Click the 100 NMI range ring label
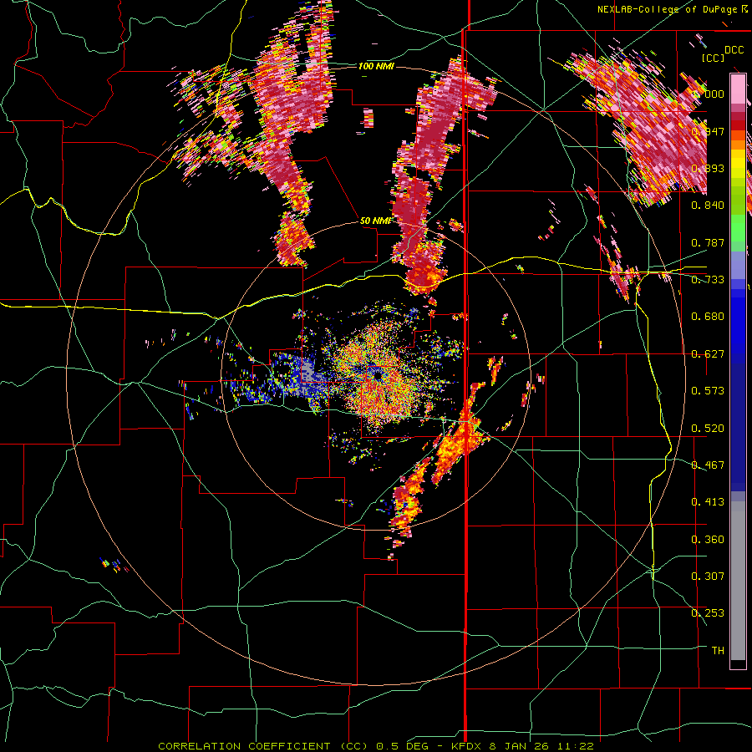Image resolution: width=752 pixels, height=752 pixels. [x=376, y=66]
